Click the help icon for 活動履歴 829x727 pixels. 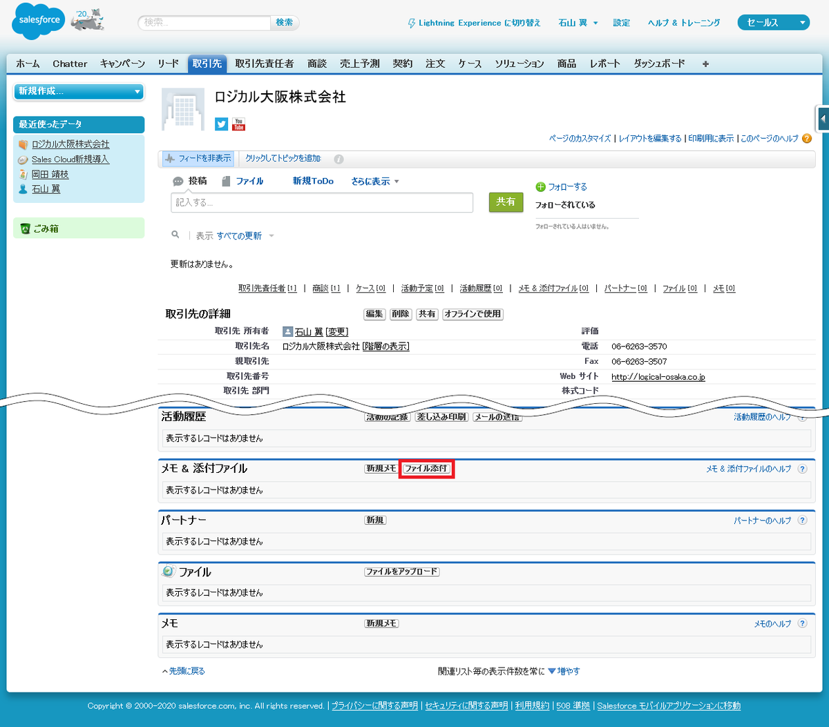(802, 417)
